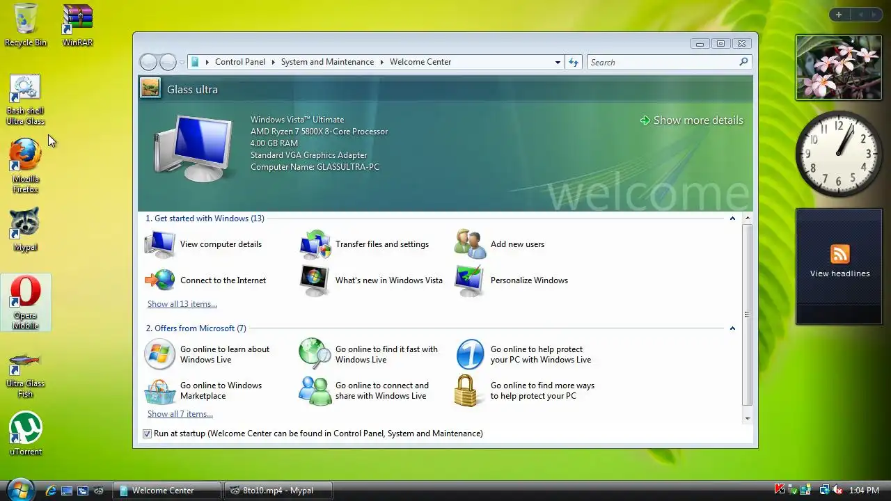Collapse the Offers from Microsoft section
The width and height of the screenshot is (891, 501).
click(732, 328)
